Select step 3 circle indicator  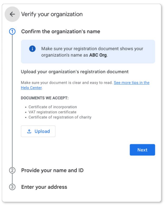click(12, 187)
